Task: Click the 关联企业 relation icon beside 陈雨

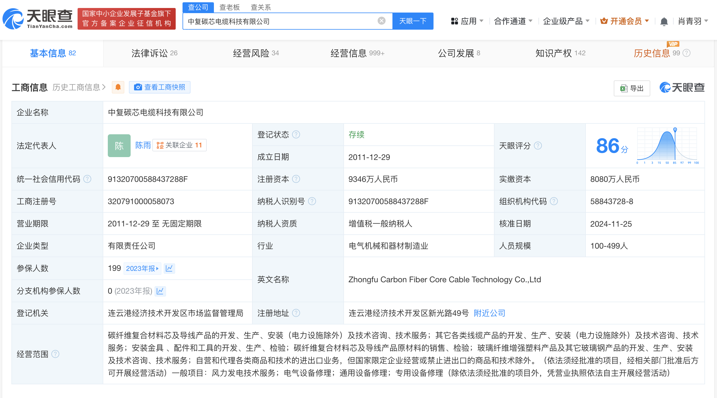Action: (161, 145)
